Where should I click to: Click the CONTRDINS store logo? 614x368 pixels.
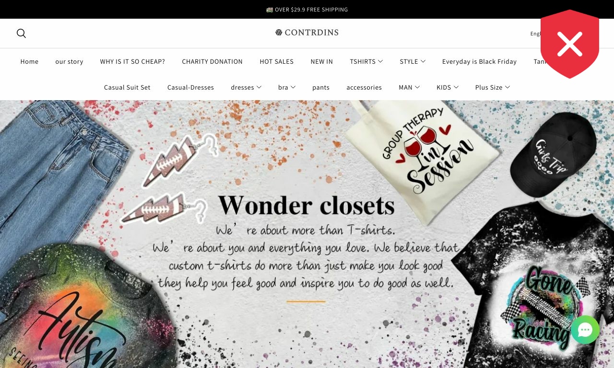[307, 33]
